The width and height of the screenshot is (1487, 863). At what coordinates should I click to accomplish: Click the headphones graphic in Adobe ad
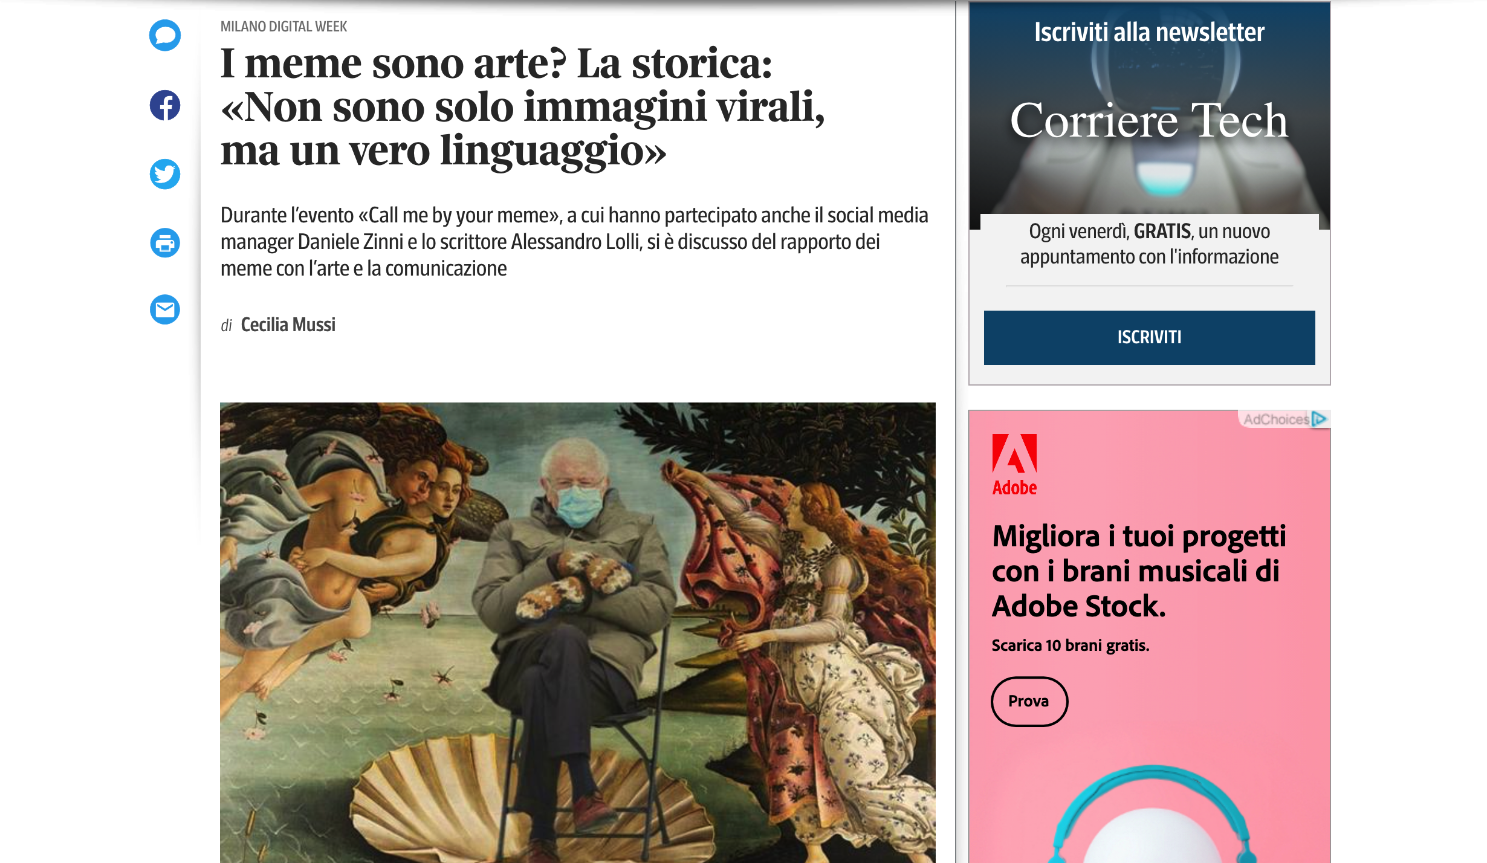coord(1152,814)
